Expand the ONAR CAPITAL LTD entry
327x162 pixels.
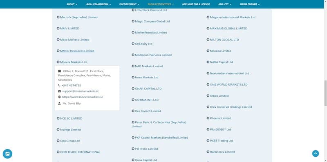[x=147, y=89]
